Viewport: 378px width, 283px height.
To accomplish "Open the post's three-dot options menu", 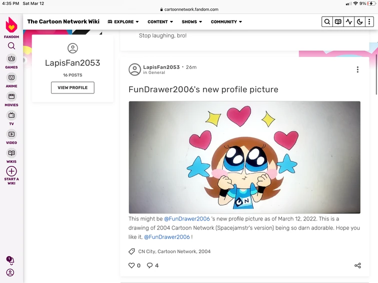I will (357, 69).
